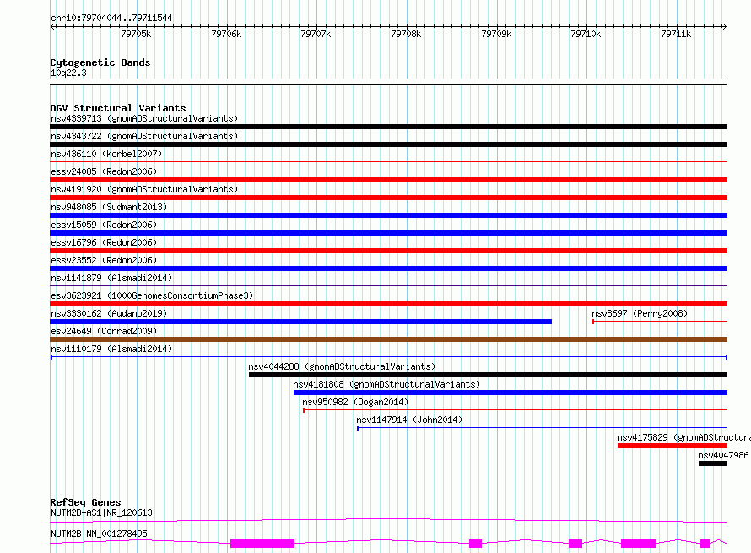
Task: Select nsv950982 (Dogan2014) label
Action: pyautogui.click(x=355, y=402)
